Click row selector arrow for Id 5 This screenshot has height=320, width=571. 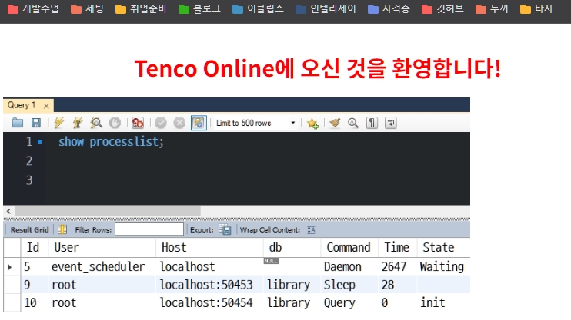tap(10, 267)
